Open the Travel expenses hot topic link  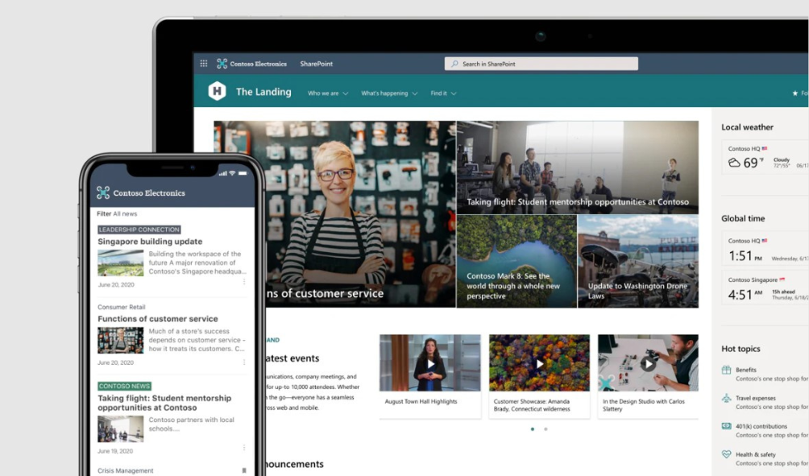point(756,398)
